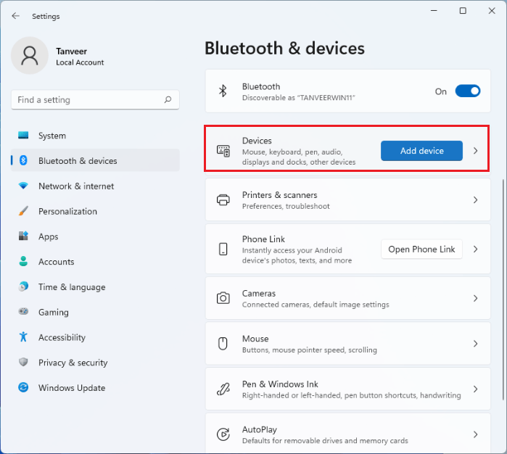507x454 pixels.
Task: Click the Local Account label
Action: click(80, 62)
